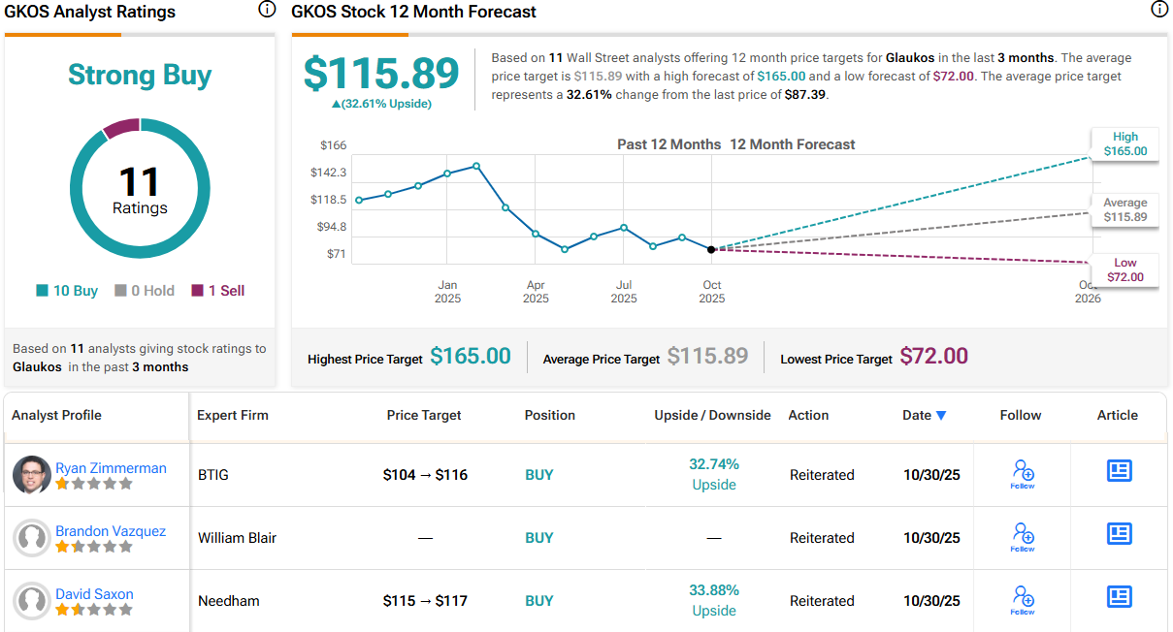1173x632 pixels.
Task: Open Ryan Zimmerman analyst profile link
Action: pyautogui.click(x=111, y=468)
